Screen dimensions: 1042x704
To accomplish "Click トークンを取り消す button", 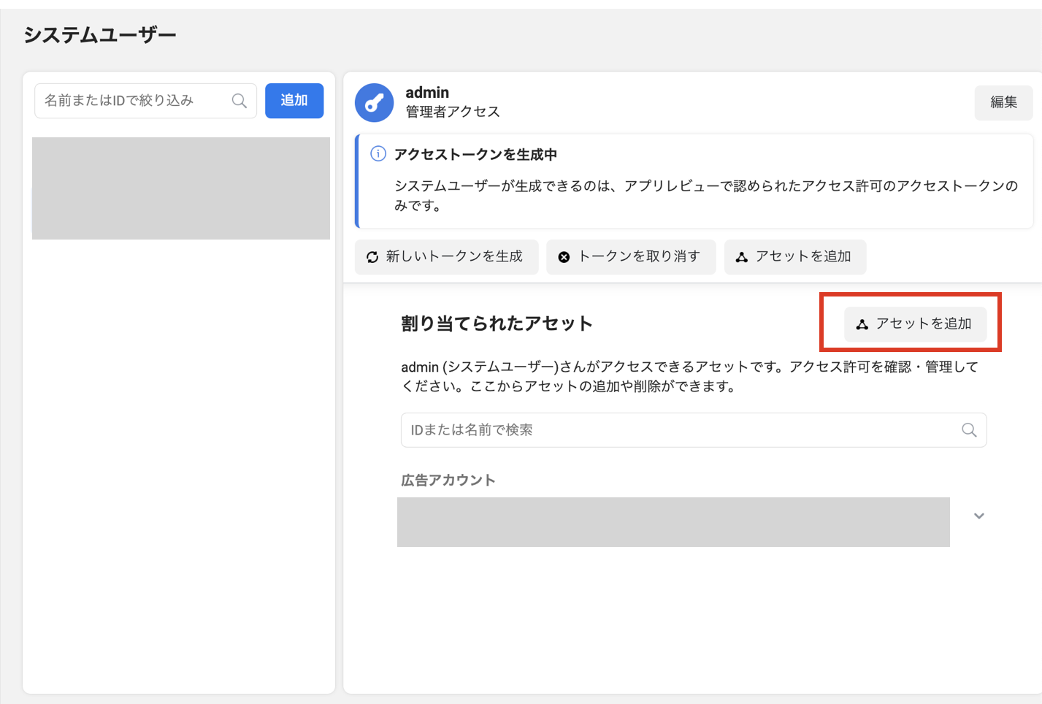I will pos(631,257).
